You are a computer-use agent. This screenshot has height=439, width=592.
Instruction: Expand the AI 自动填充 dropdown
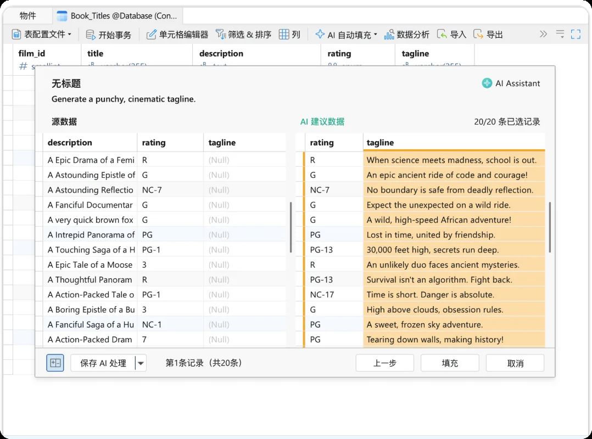[x=376, y=35]
